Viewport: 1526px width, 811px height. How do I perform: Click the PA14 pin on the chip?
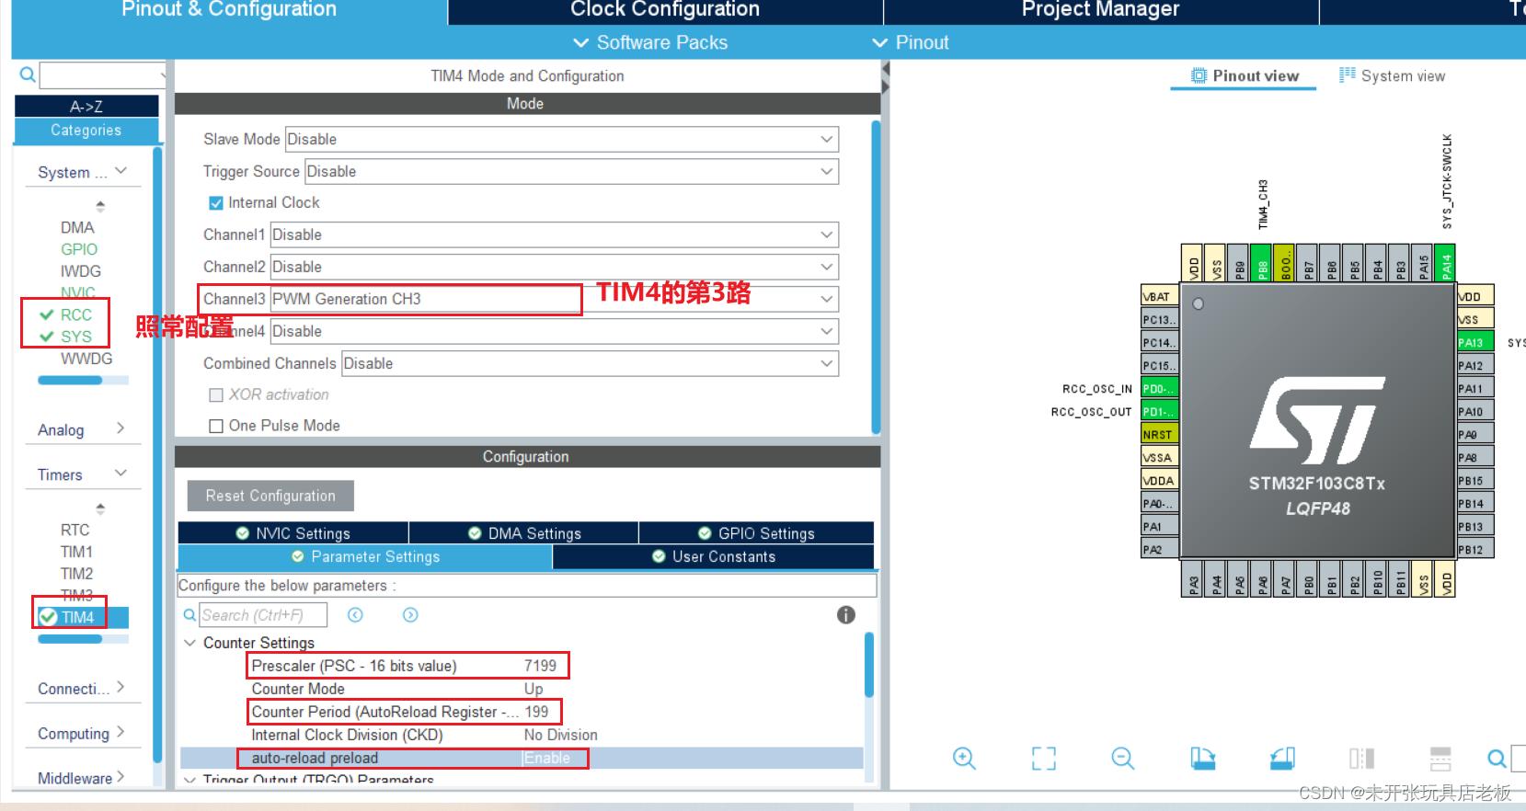tap(1444, 262)
